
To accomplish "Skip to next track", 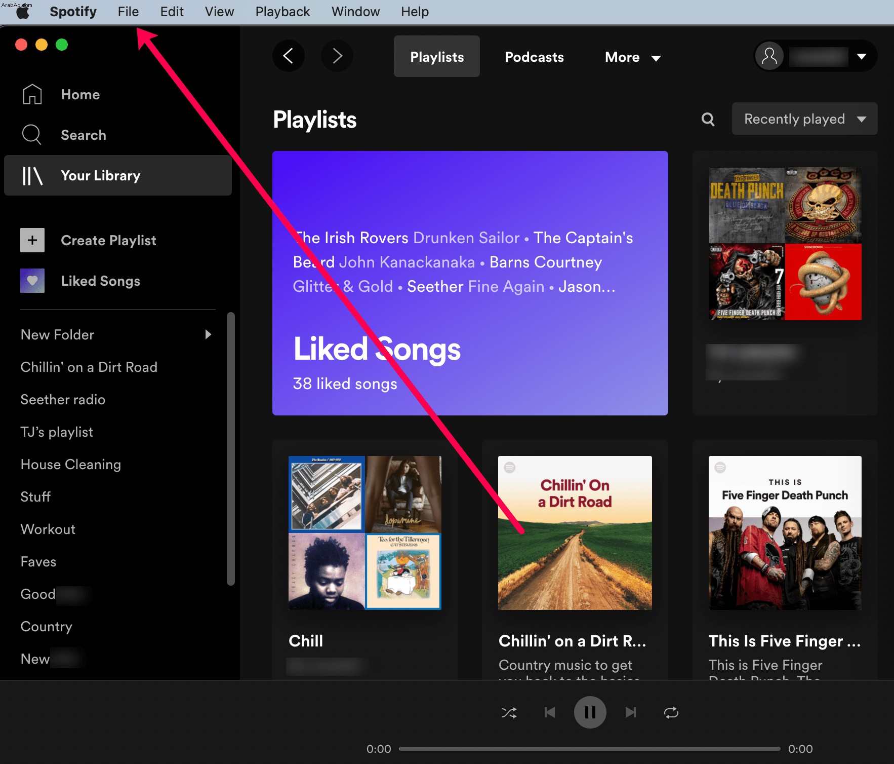I will click(x=631, y=713).
